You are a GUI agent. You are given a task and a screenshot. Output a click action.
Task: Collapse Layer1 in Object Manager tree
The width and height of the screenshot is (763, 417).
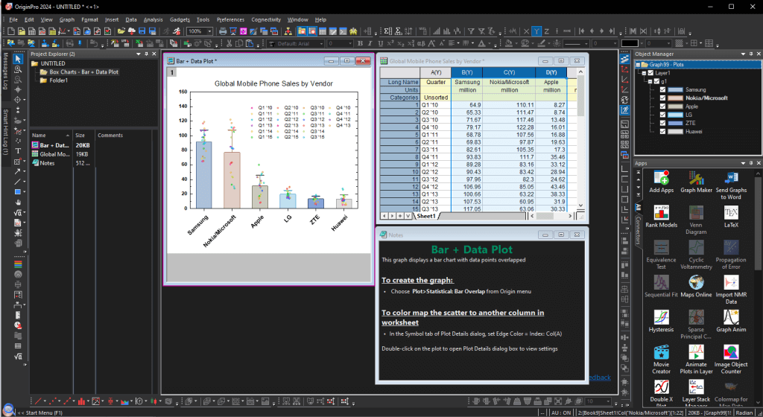[x=645, y=73]
